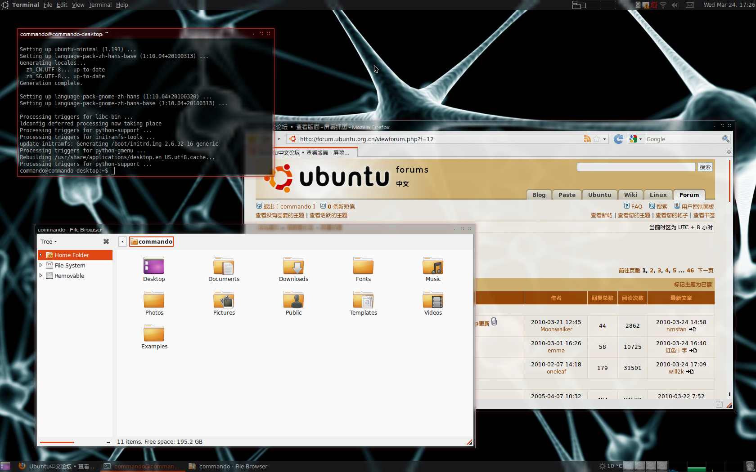756x472 pixels.
Task: Expand Removable tree node
Action: pyautogui.click(x=40, y=276)
